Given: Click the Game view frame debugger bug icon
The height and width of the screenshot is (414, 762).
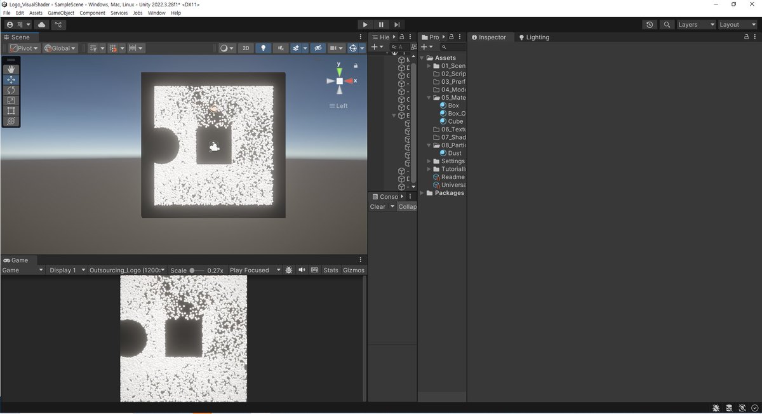Looking at the screenshot, I should click(288, 270).
